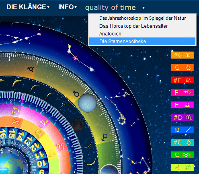The image size is (199, 174).
Task: Select the yellow-green H Pisces tone button
Action: tap(182, 167)
